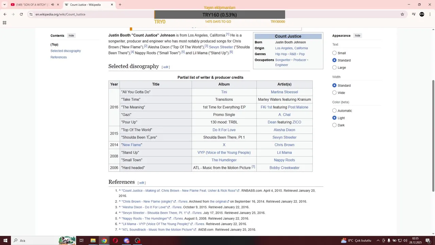435x245 pixels.
Task: Select Standard width option
Action: tap(334, 85)
